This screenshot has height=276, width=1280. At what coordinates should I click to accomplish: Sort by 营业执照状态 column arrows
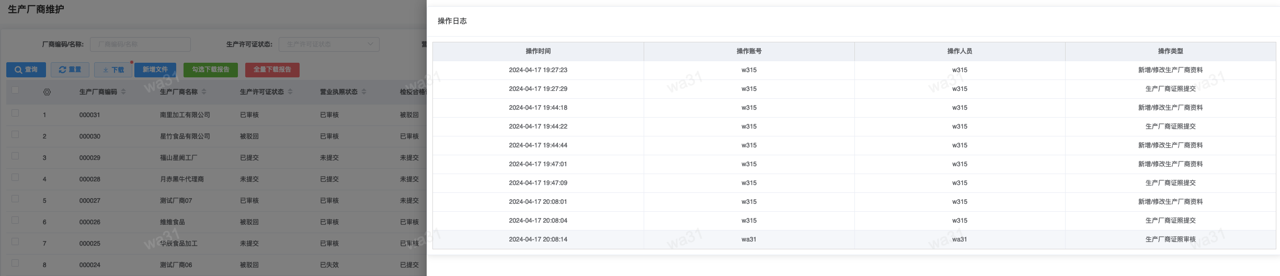364,92
